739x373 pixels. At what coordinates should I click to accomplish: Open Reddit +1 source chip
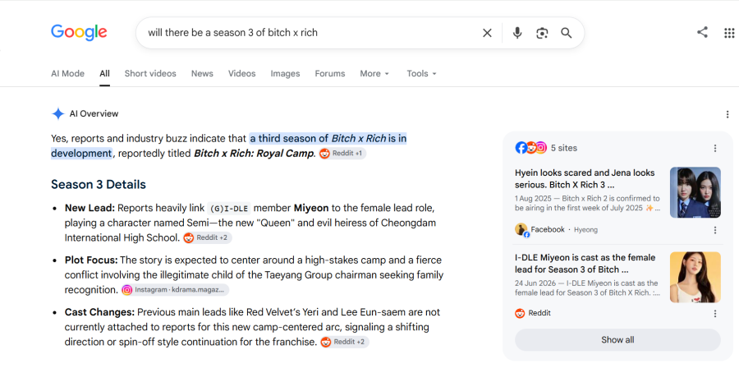(342, 154)
